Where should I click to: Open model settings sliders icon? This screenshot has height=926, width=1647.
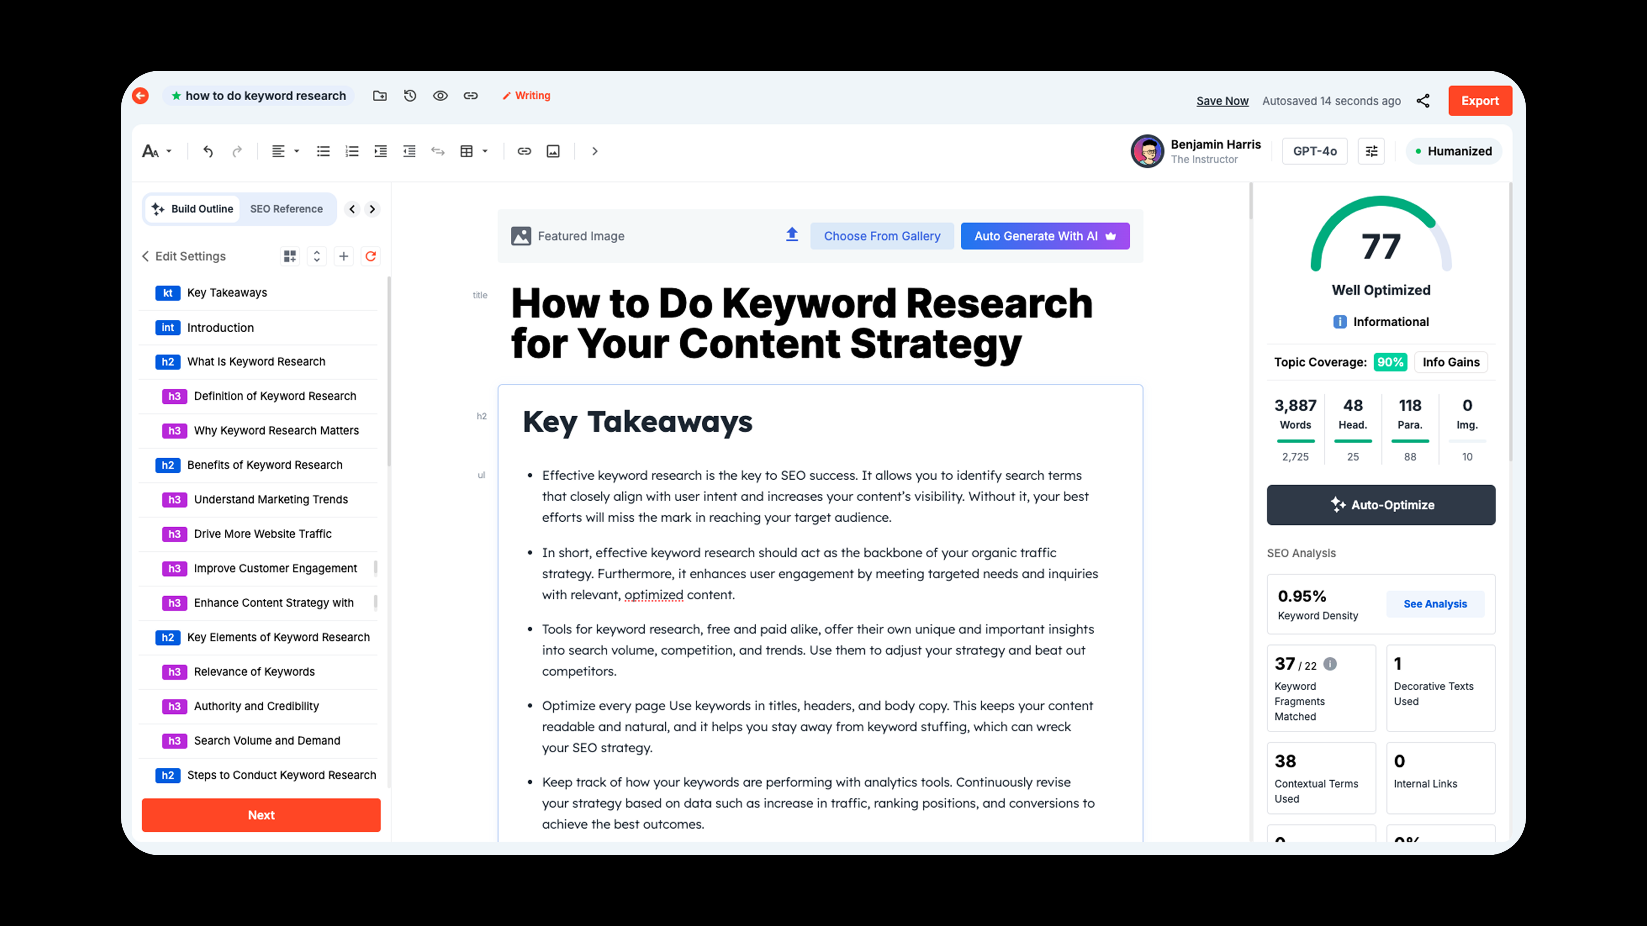click(1371, 151)
